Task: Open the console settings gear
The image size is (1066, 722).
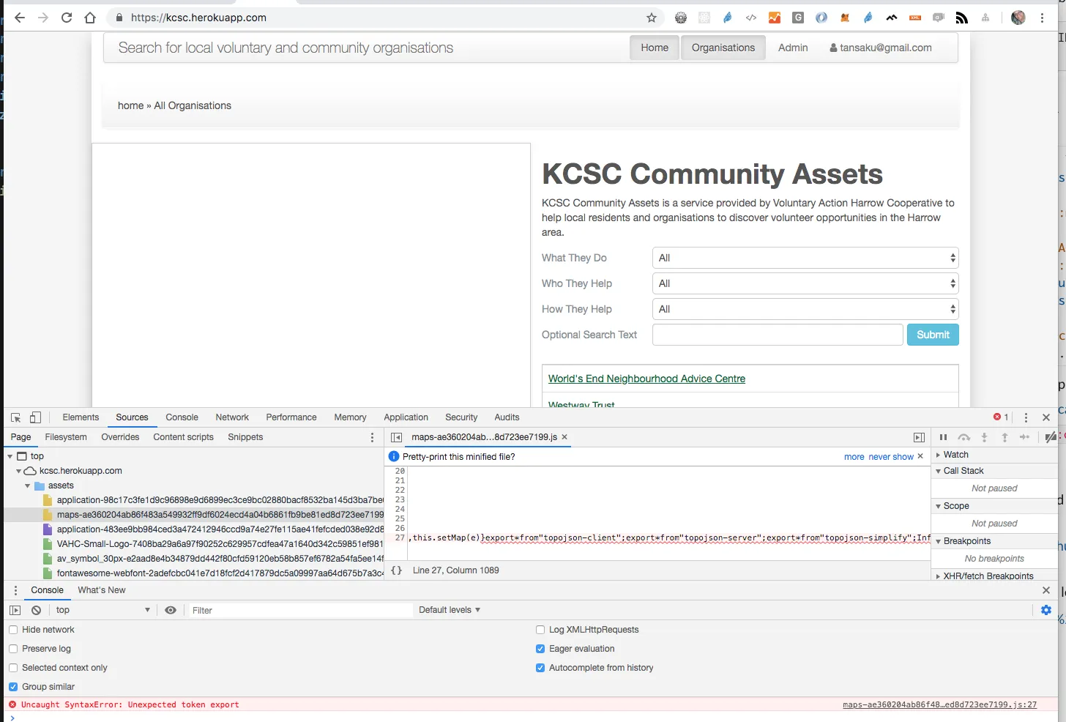Action: [1046, 610]
